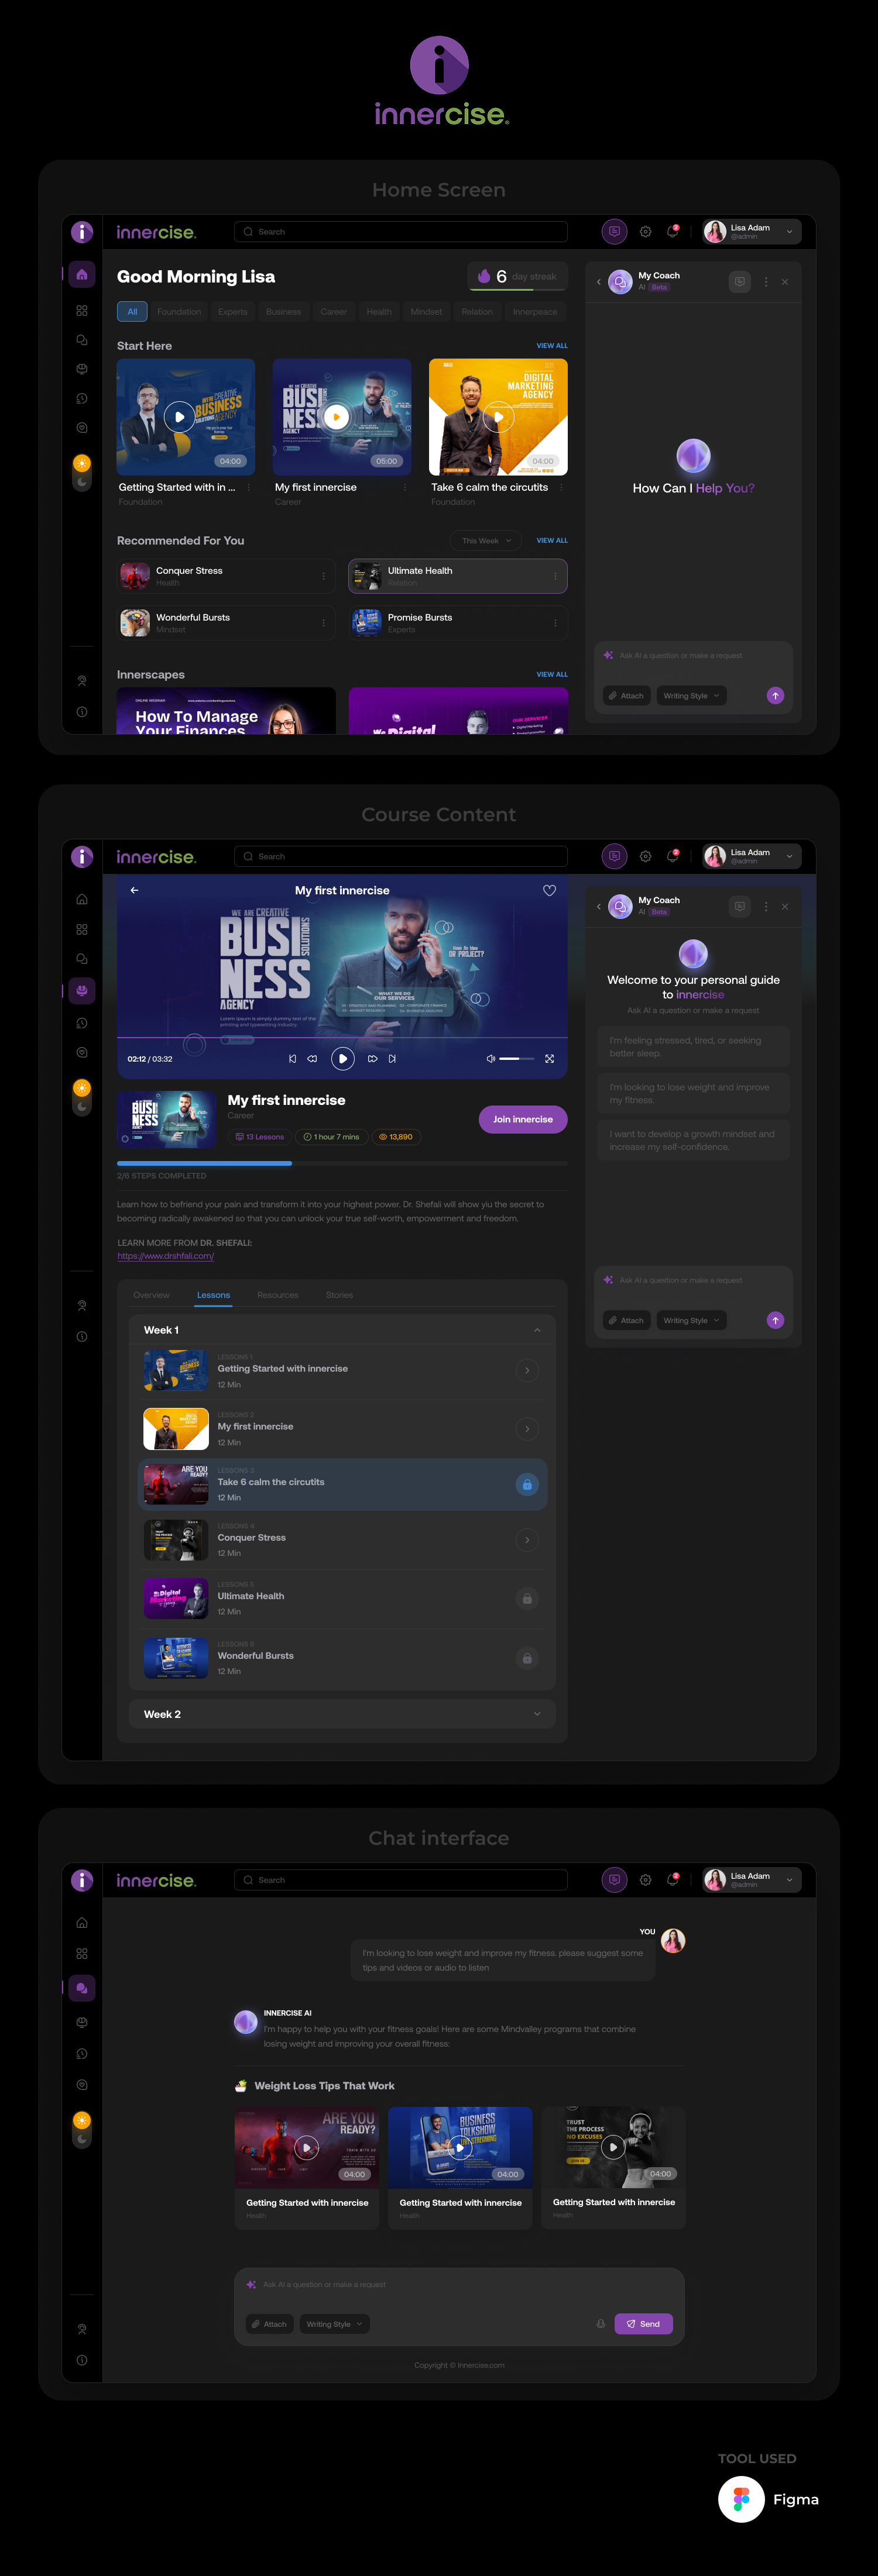
Task: Click the speaker volume icon in video player
Action: [491, 1058]
